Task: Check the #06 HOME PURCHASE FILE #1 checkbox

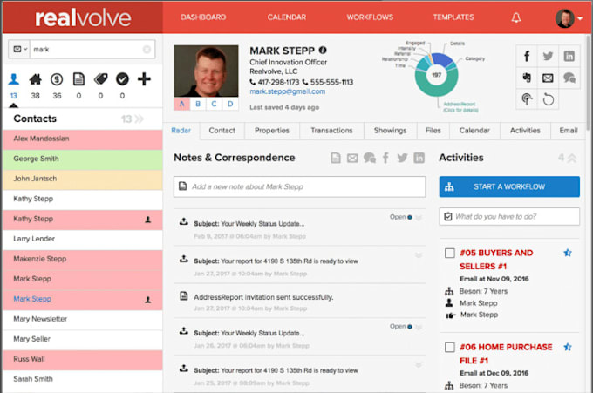Action: pos(450,347)
